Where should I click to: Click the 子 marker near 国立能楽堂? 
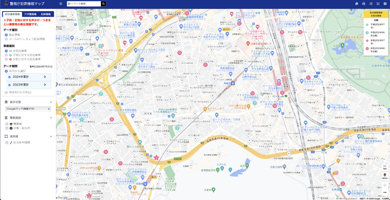(362, 136)
